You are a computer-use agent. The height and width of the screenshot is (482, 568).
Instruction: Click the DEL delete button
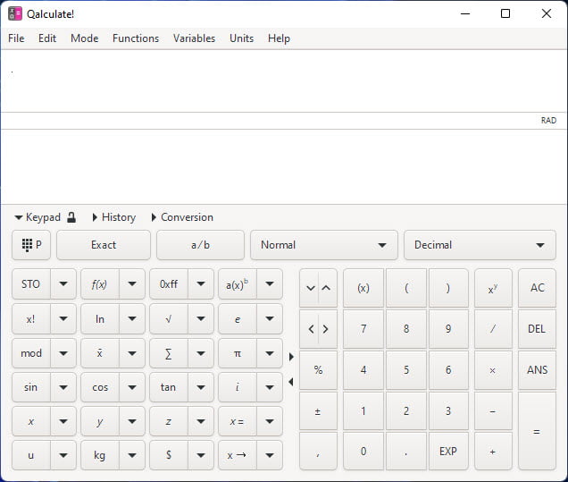coord(538,329)
